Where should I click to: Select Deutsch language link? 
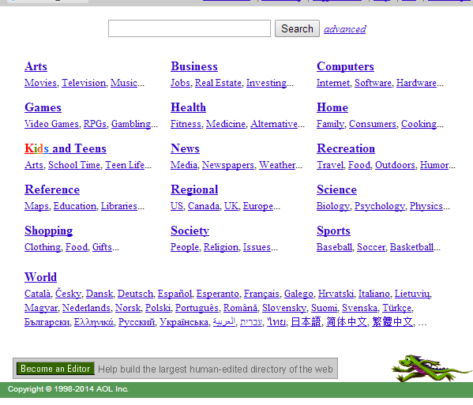[136, 294]
